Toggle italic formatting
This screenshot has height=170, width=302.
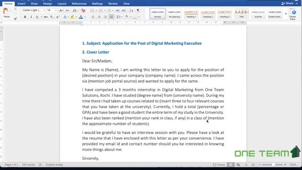(31, 17)
